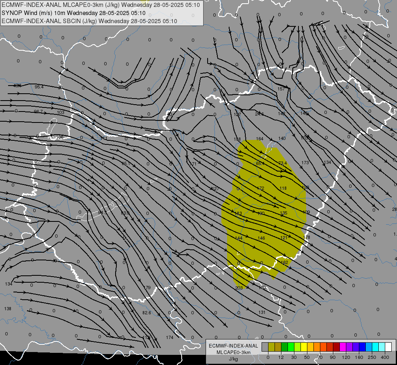Click the map value '65.1'
397x365 pixels.
click(x=126, y=163)
